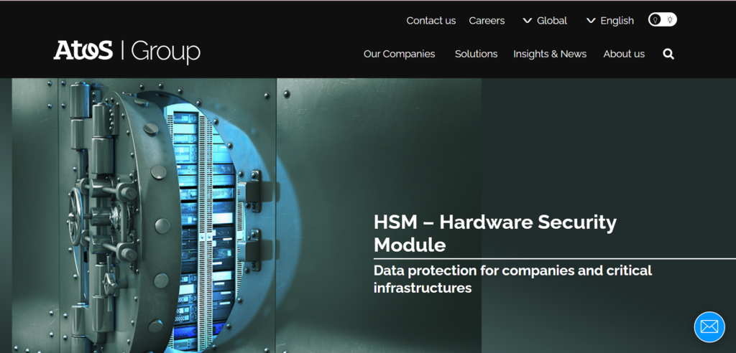The height and width of the screenshot is (353, 736).
Task: Click the Data protection subtitle text
Action: pos(512,279)
